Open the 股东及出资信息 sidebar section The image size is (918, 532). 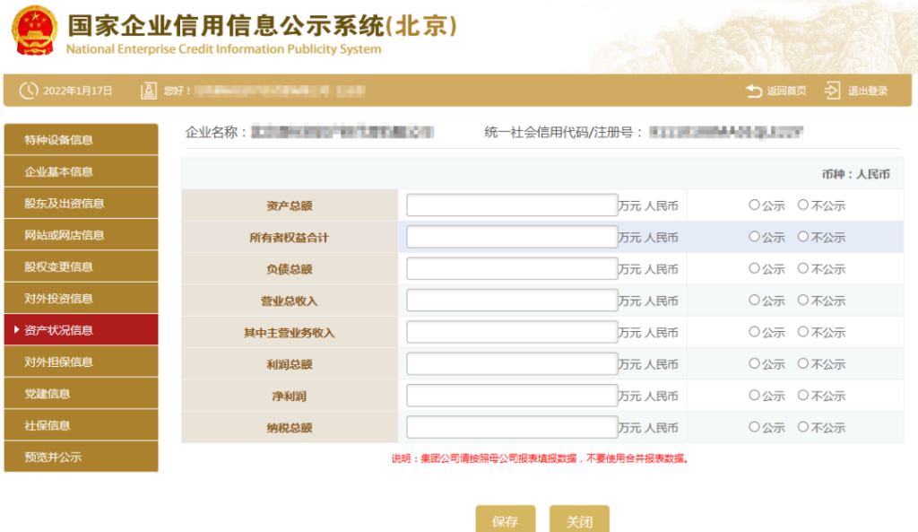coord(81,203)
